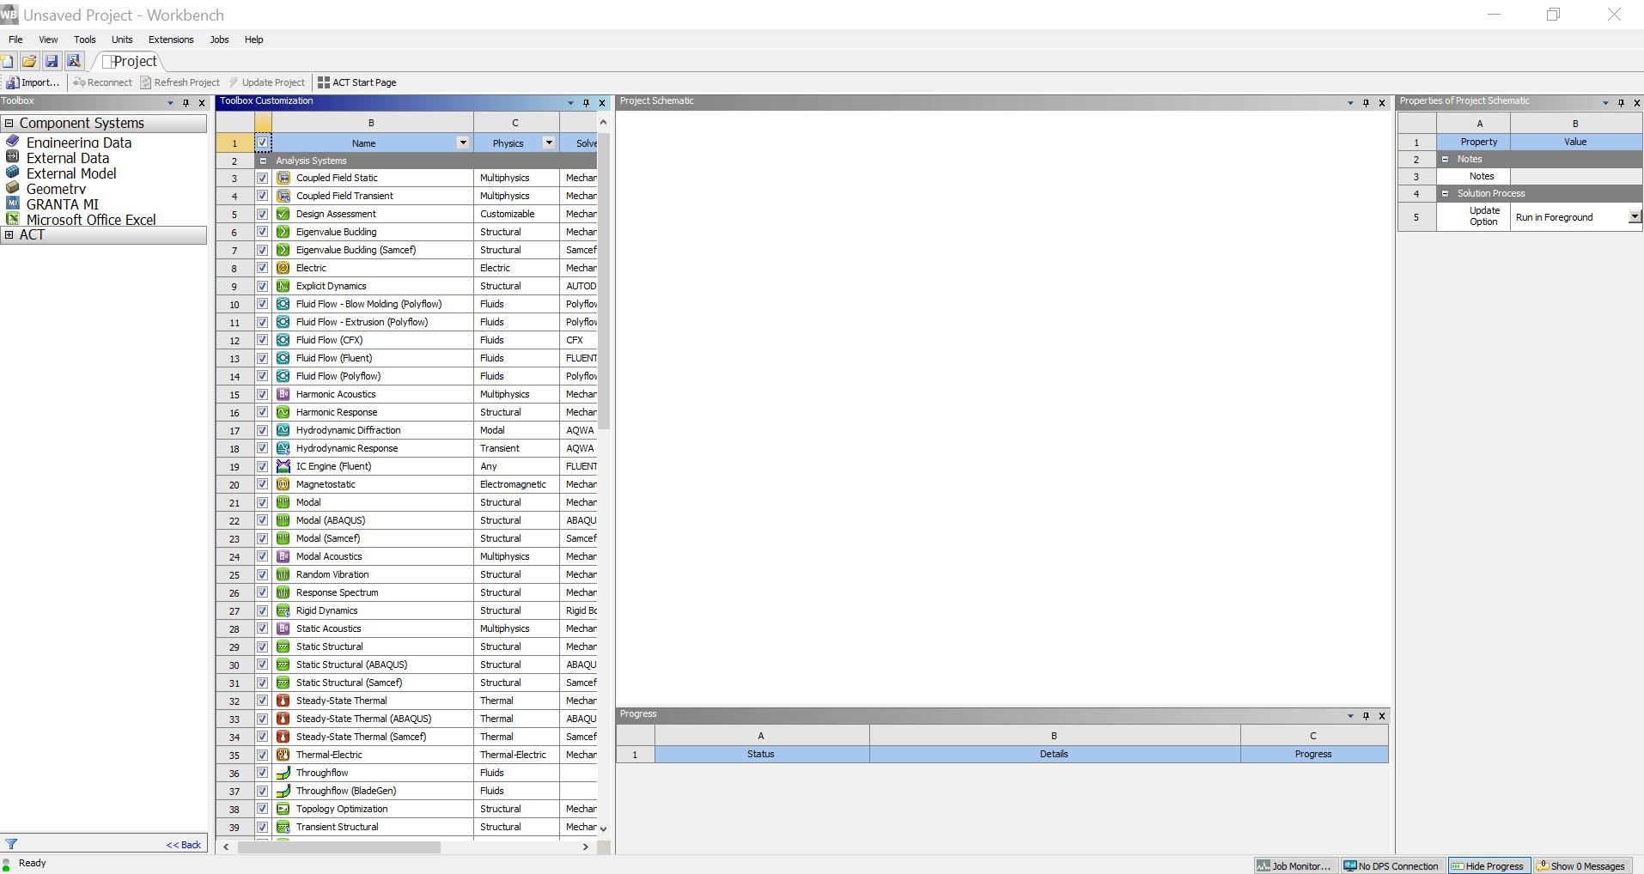Open the View menu
Screen dimensions: 1644x874
48,39
